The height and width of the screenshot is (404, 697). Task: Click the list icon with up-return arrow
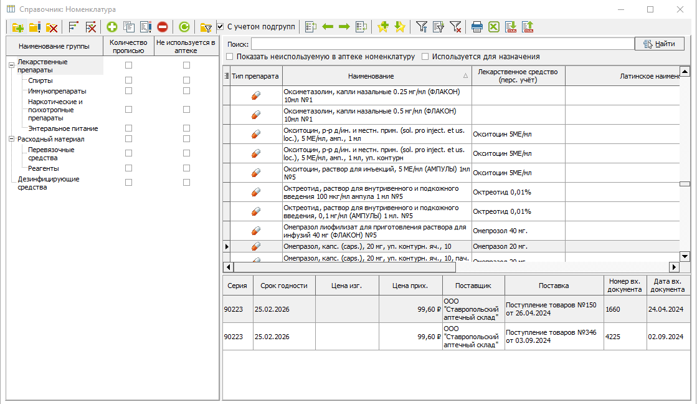[x=311, y=27]
